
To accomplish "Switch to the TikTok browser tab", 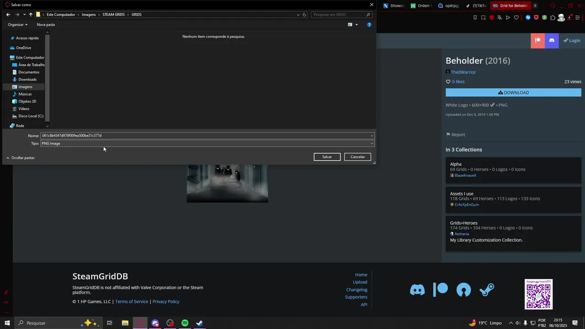I will tap(476, 6).
